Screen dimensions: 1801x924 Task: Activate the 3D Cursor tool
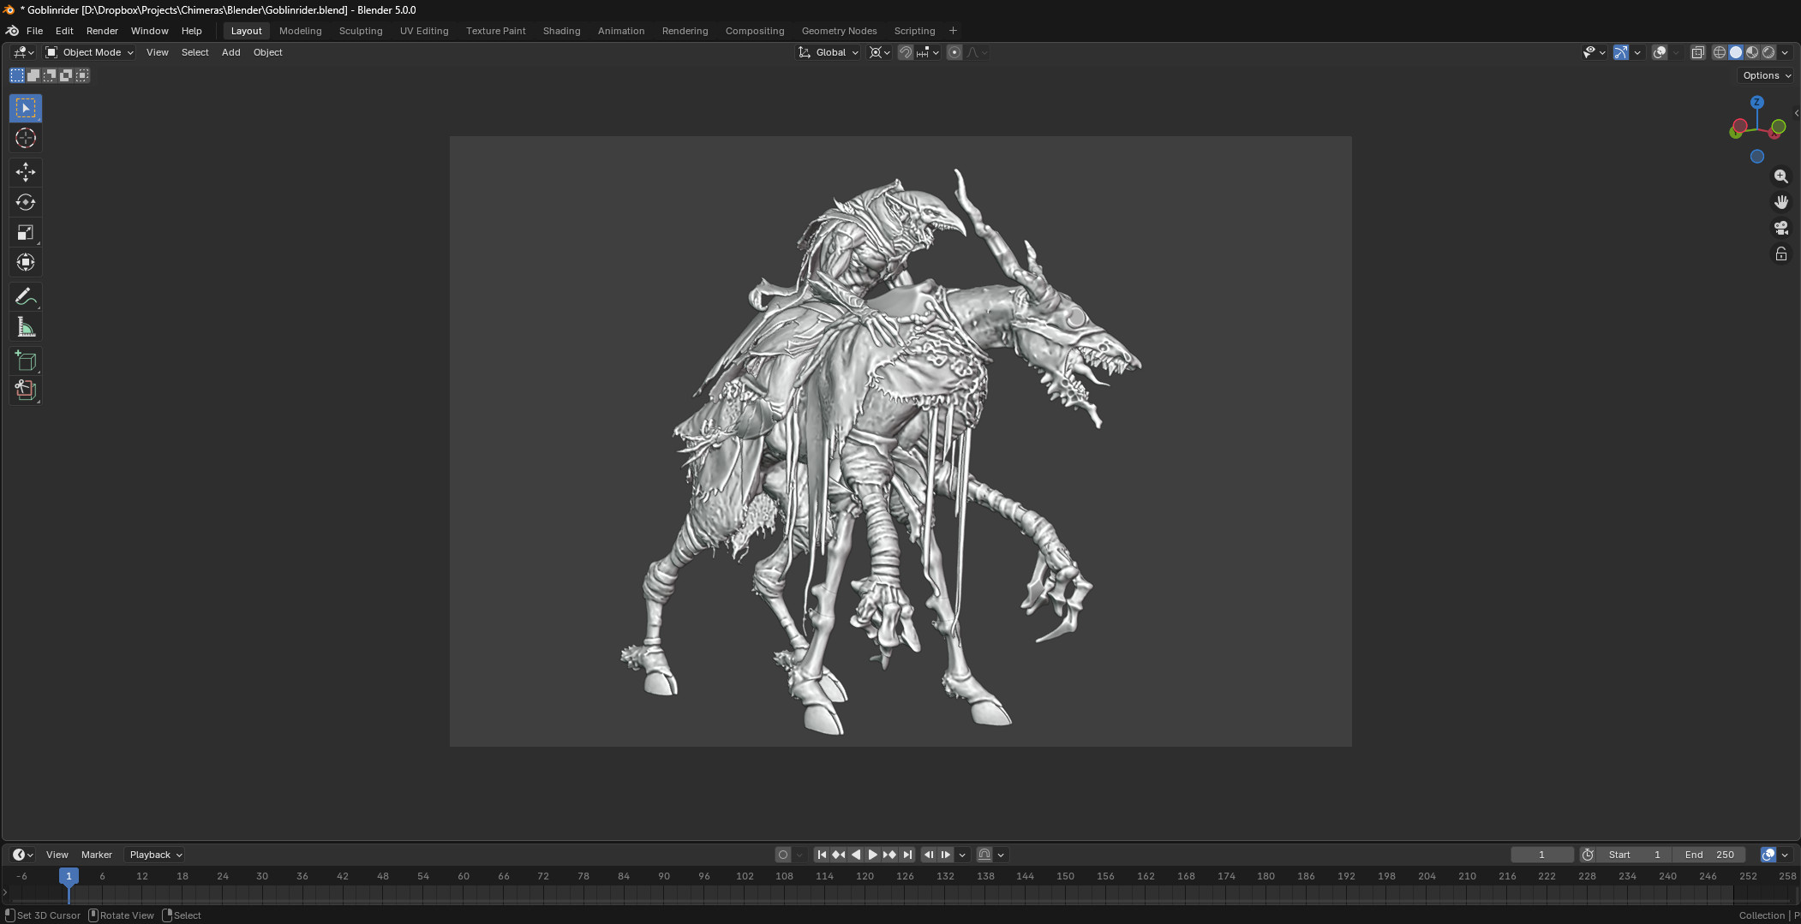click(26, 138)
